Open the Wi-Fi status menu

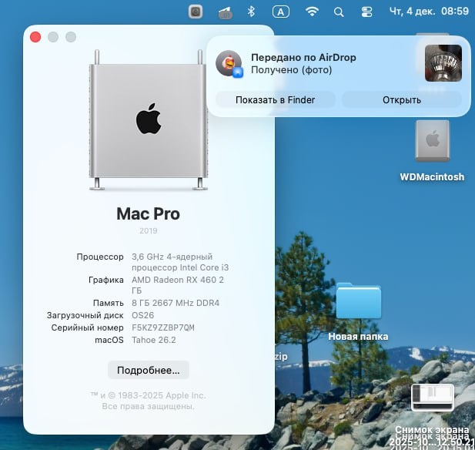tap(312, 12)
